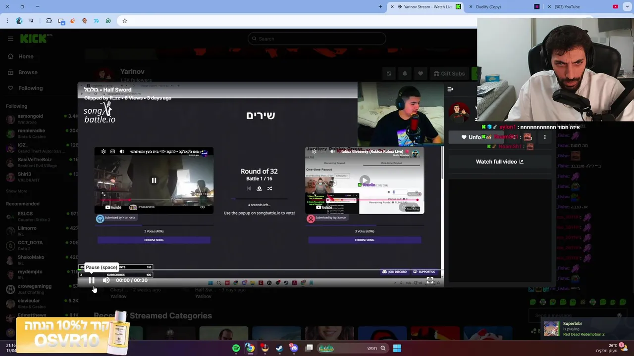
Task: Click the chat emote picker icon
Action: tap(619, 315)
